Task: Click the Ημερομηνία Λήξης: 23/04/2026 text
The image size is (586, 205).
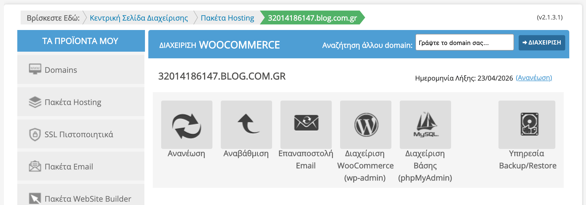Action: 464,78
